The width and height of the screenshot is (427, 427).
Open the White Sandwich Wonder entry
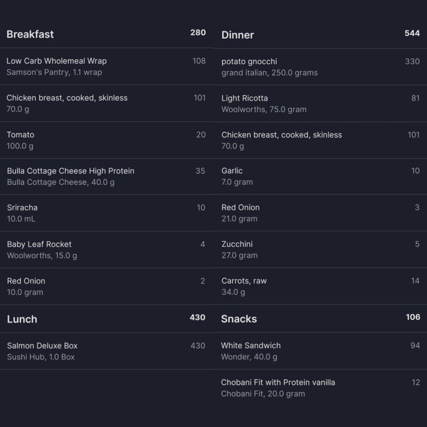point(320,351)
